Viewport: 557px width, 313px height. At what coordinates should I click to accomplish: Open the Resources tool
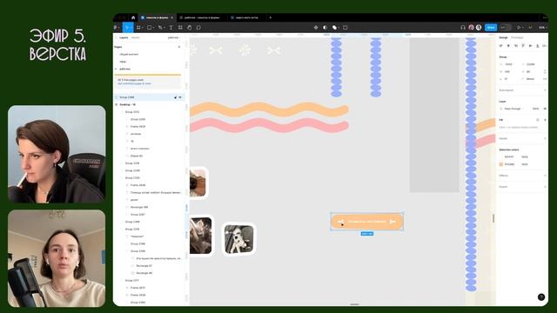180,27
